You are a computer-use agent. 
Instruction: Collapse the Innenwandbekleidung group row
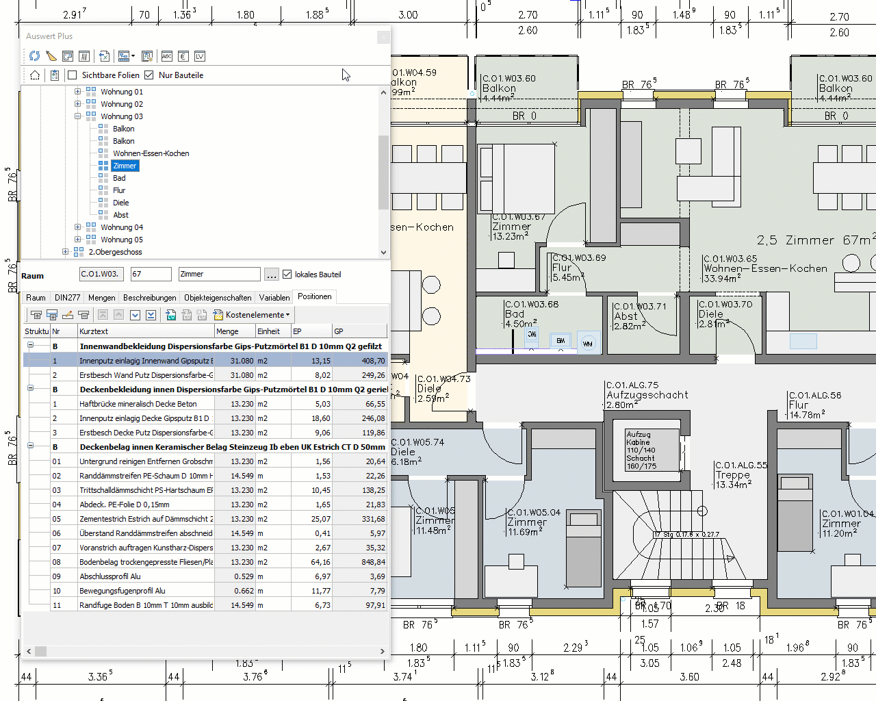[31, 345]
